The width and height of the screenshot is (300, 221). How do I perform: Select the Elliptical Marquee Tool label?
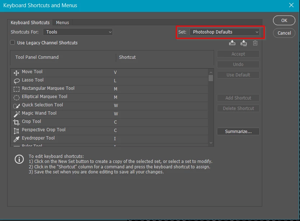[44, 96]
